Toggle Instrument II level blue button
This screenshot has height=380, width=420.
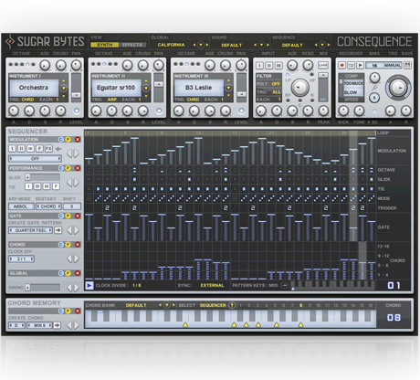point(159,111)
